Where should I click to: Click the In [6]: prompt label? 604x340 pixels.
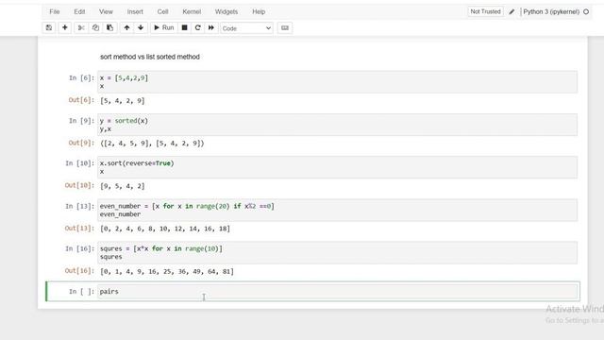pos(81,77)
